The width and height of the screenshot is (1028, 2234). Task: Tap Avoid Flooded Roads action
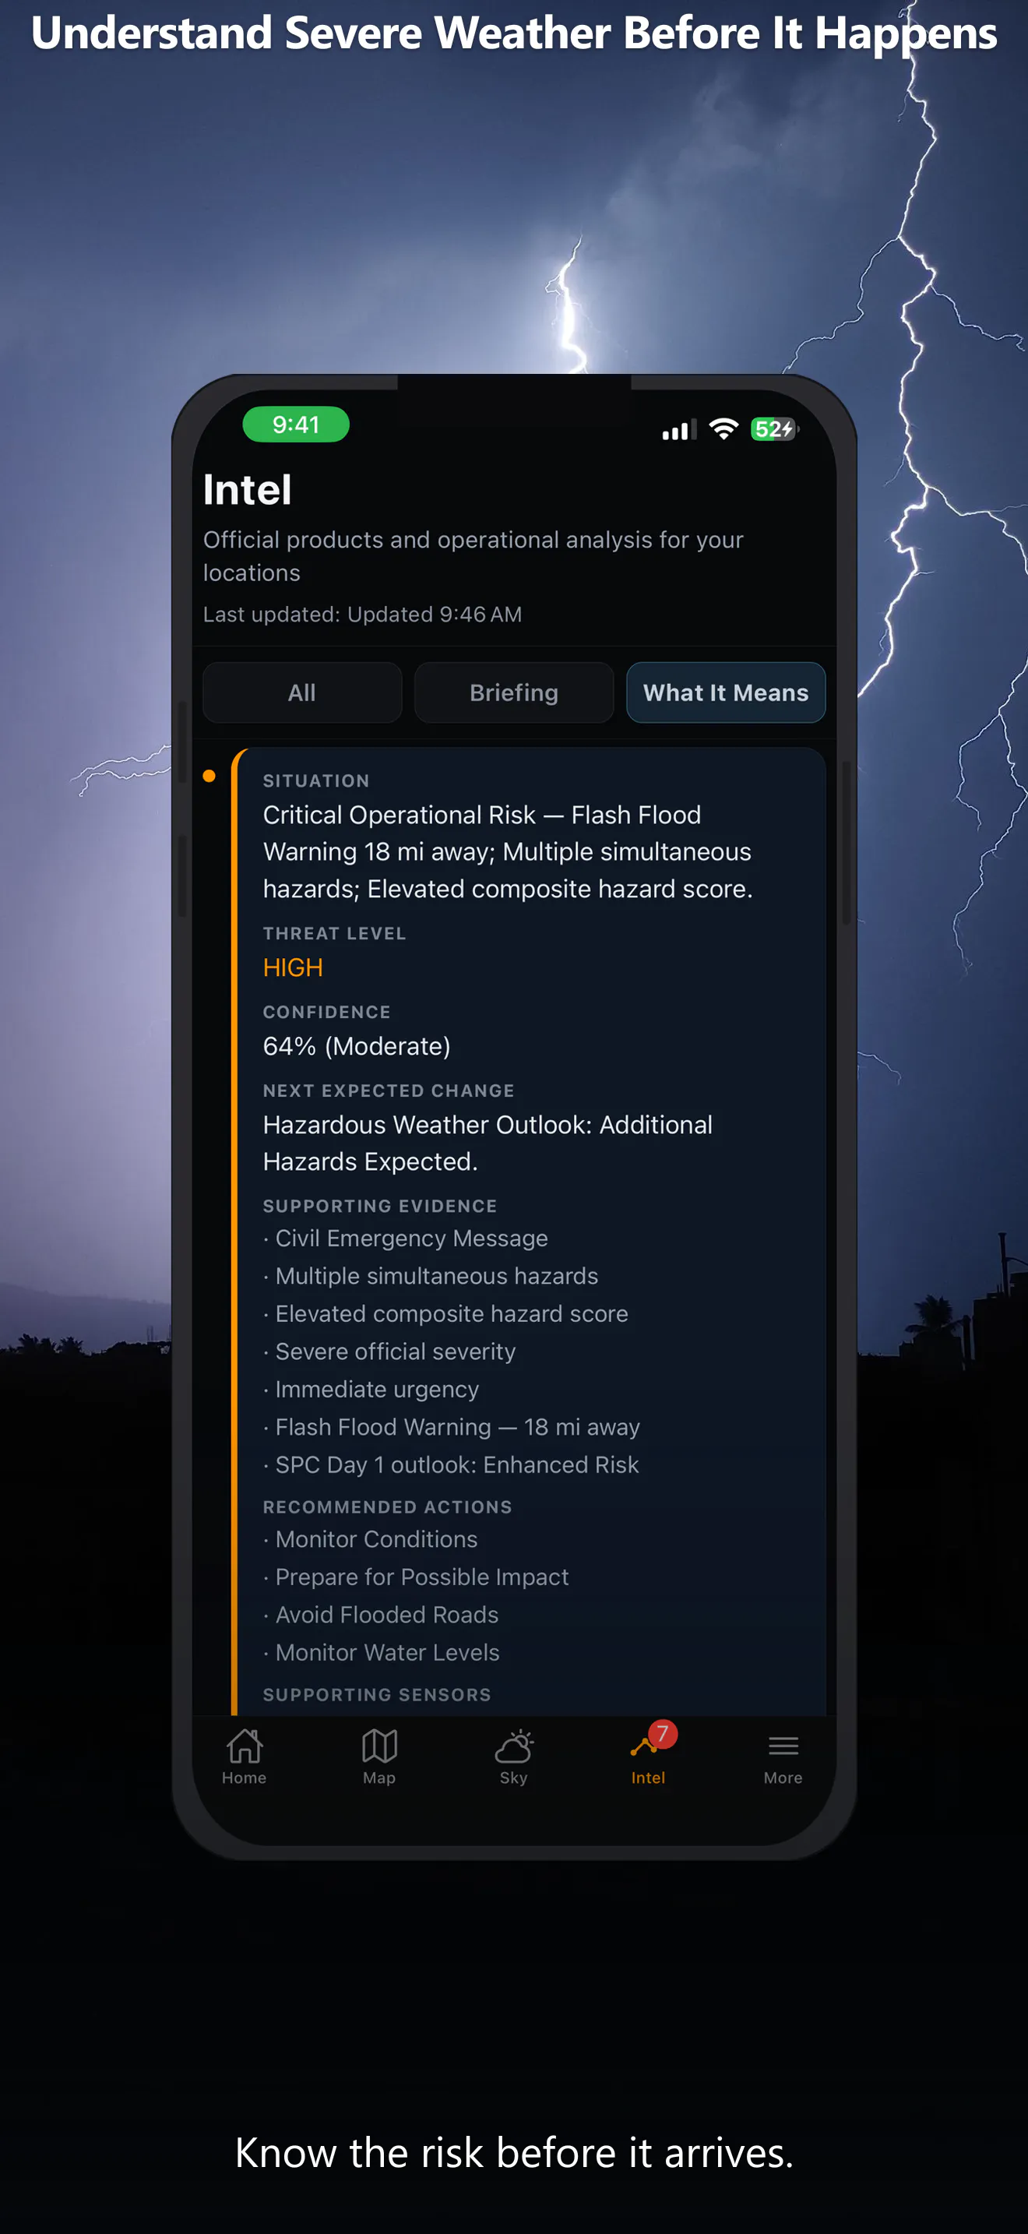click(381, 1614)
